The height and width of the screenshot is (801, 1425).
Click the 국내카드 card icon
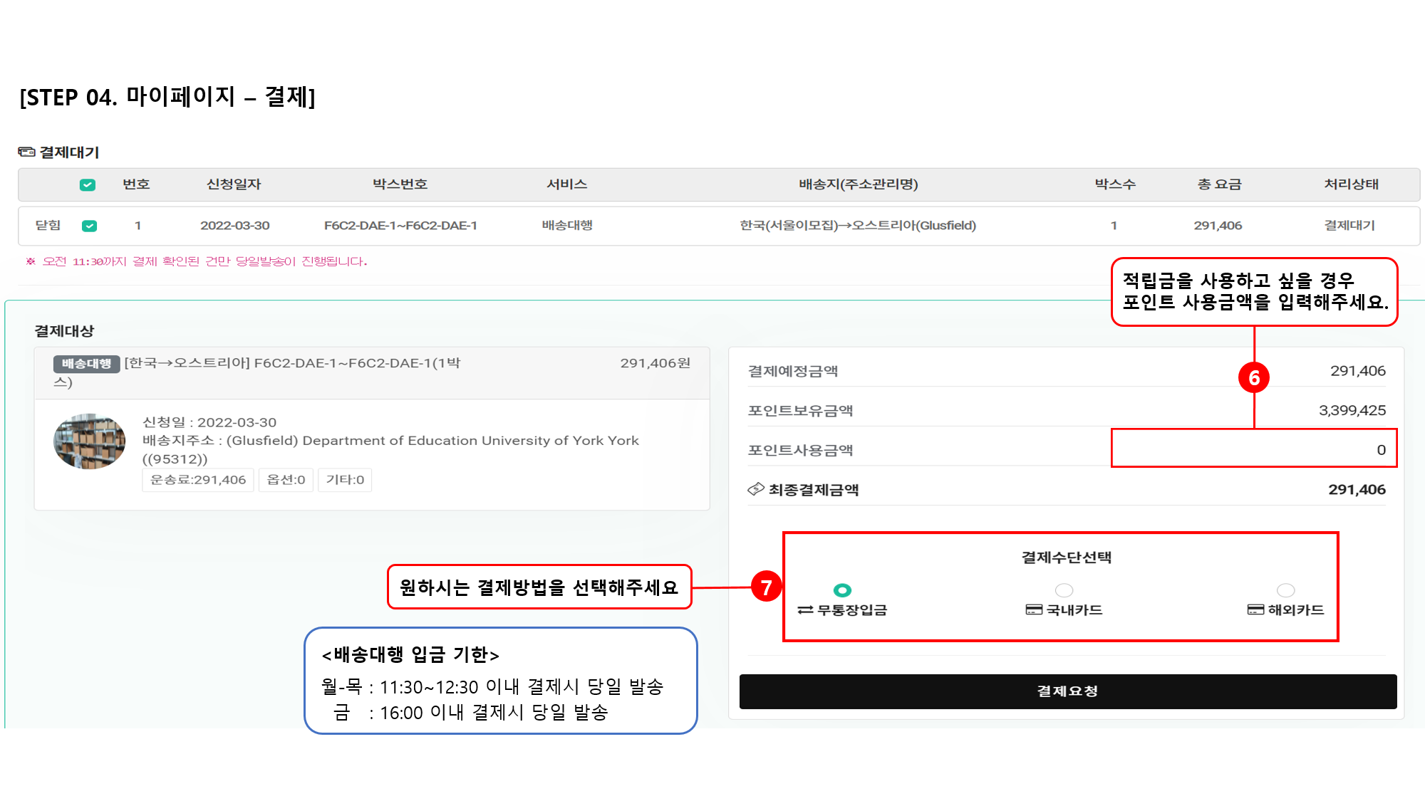pos(1033,610)
